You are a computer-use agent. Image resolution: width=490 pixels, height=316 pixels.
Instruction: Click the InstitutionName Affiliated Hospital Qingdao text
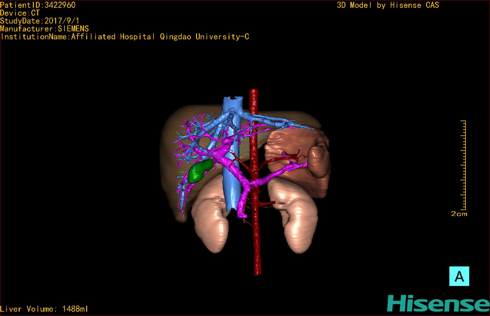coord(124,37)
